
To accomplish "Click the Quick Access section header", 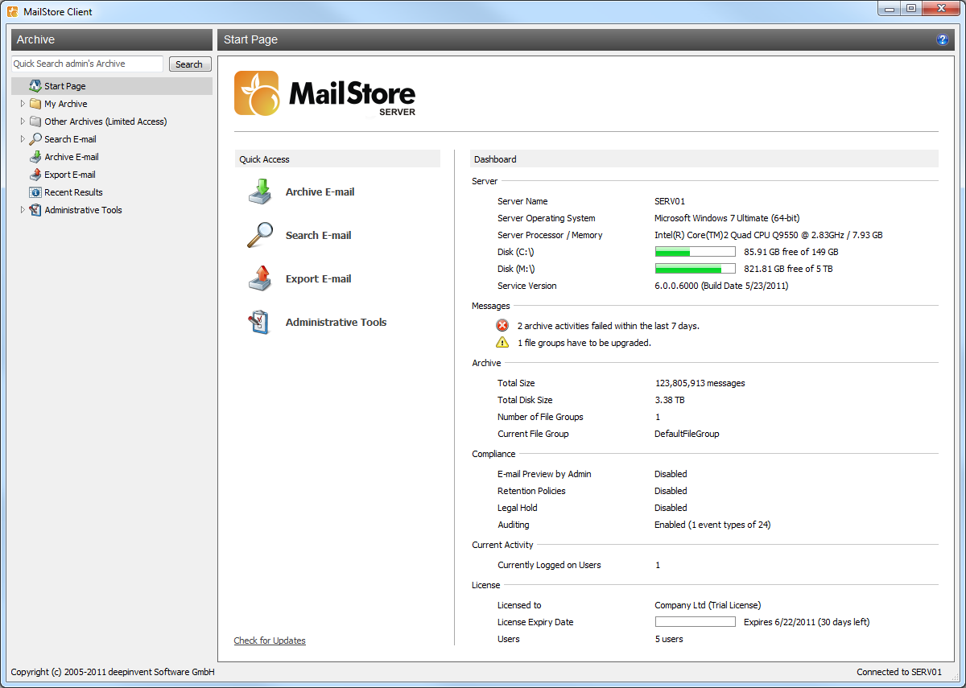I will click(337, 159).
